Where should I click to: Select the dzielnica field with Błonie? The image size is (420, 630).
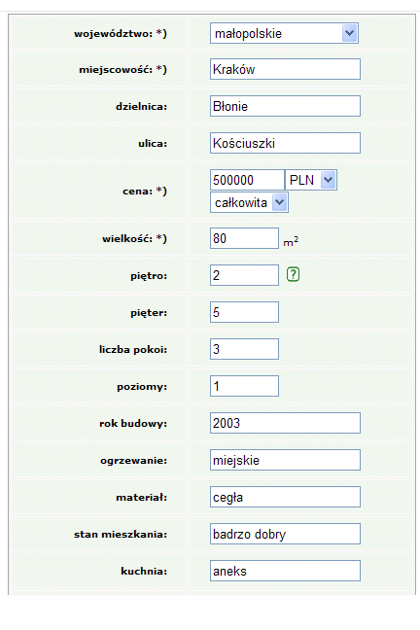tap(285, 106)
